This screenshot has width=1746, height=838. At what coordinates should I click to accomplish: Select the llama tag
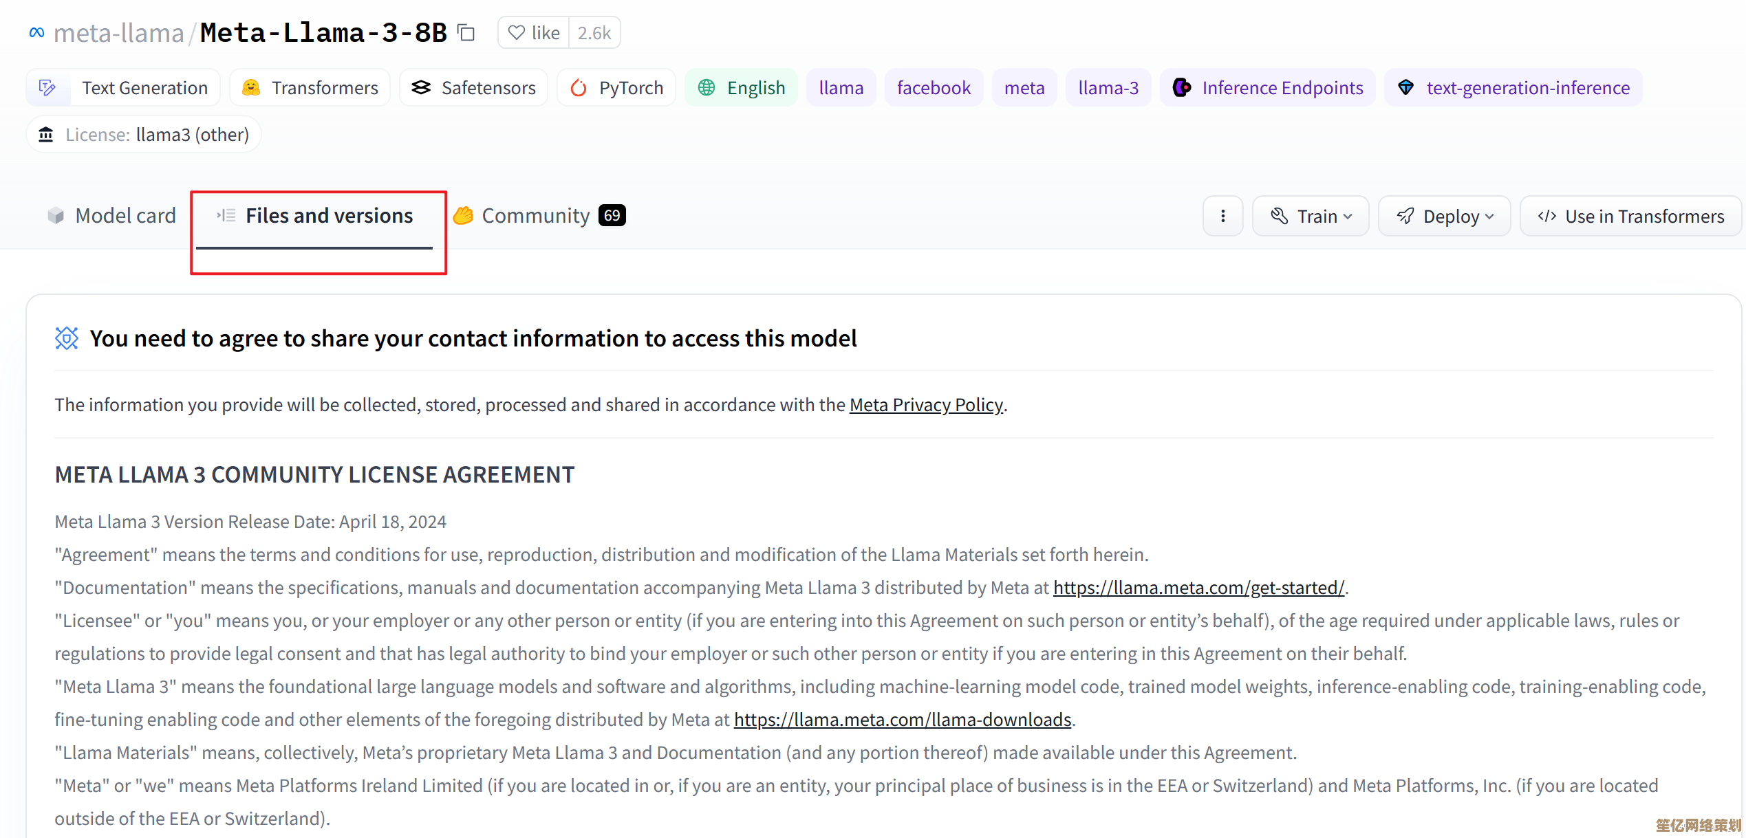[841, 87]
